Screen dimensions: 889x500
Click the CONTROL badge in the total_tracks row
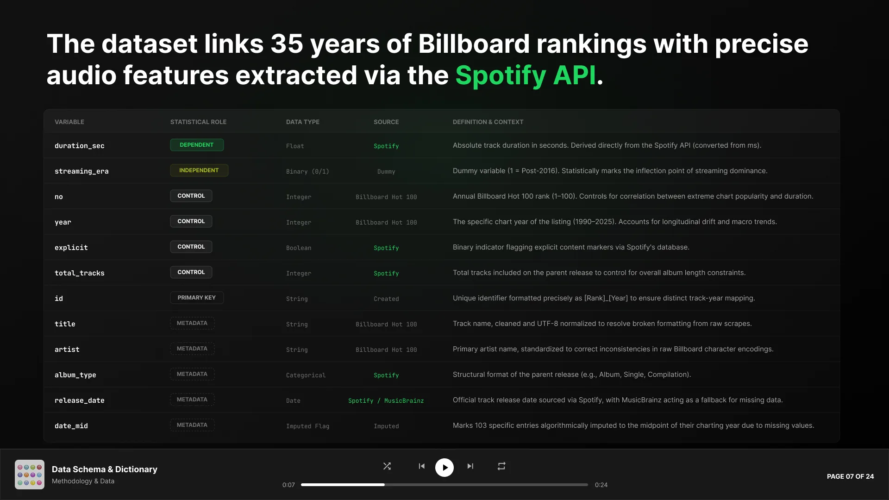click(191, 272)
